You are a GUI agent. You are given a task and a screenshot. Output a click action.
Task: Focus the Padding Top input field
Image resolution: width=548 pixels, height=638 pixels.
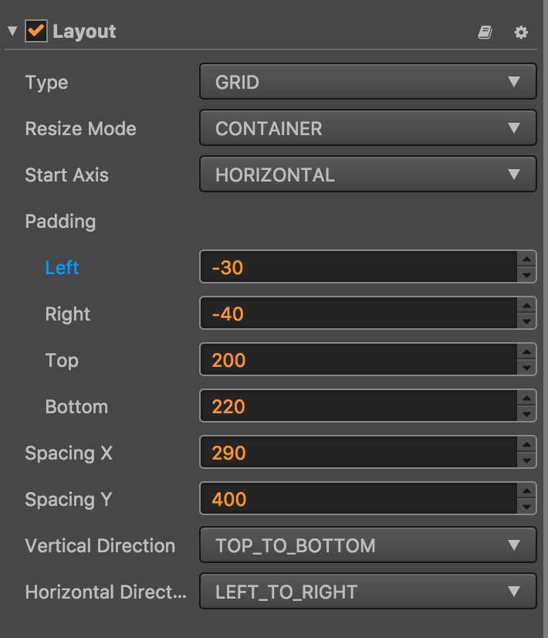coord(358,360)
